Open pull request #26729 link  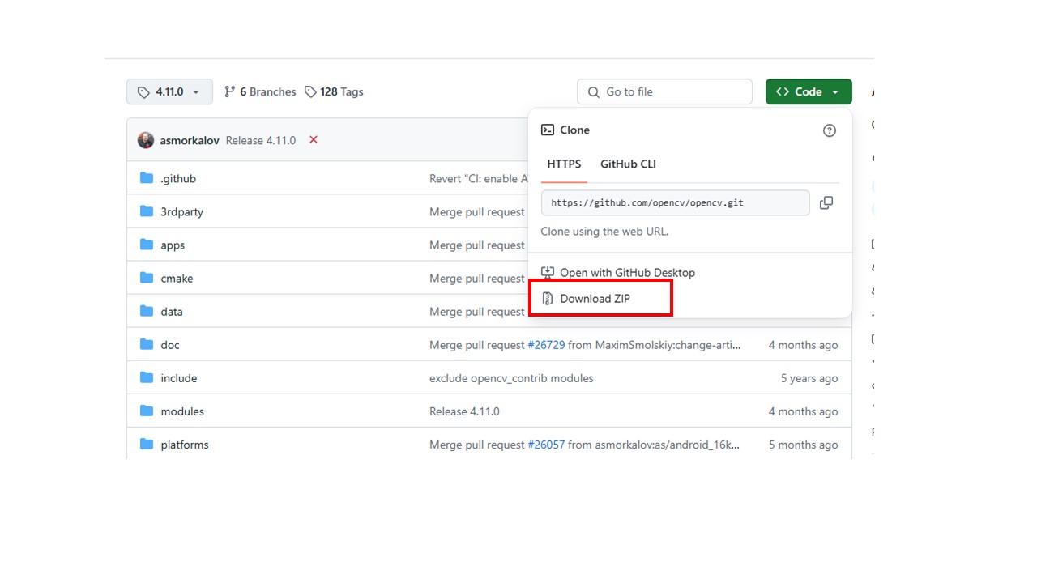click(x=546, y=345)
